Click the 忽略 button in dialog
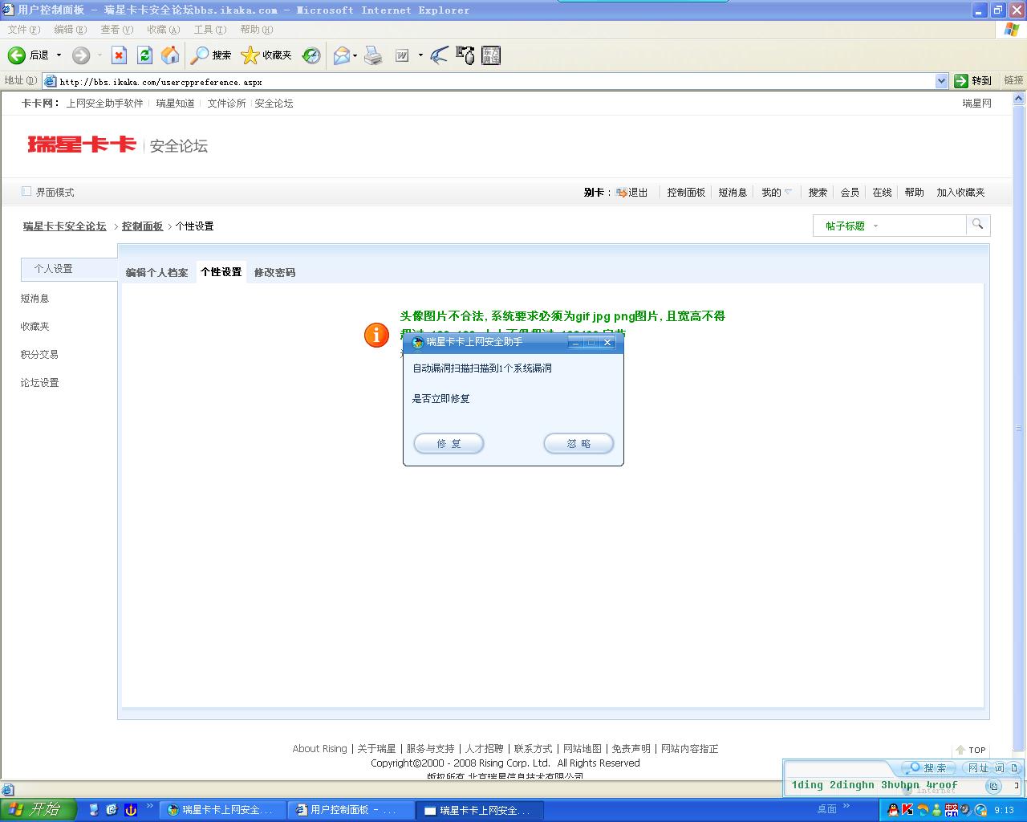Image resolution: width=1027 pixels, height=822 pixels. (x=578, y=443)
